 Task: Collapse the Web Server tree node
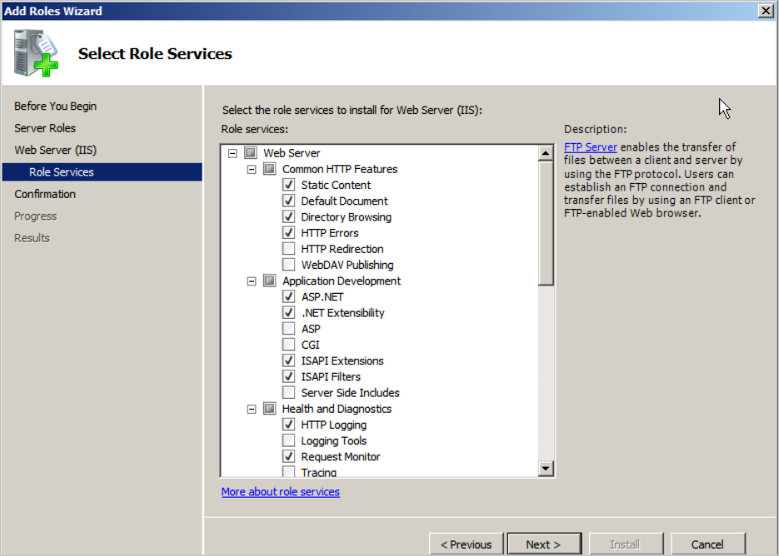[232, 153]
